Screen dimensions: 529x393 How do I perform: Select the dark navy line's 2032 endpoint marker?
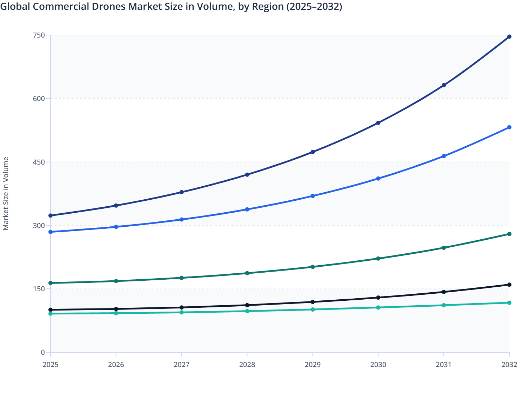[x=509, y=36]
